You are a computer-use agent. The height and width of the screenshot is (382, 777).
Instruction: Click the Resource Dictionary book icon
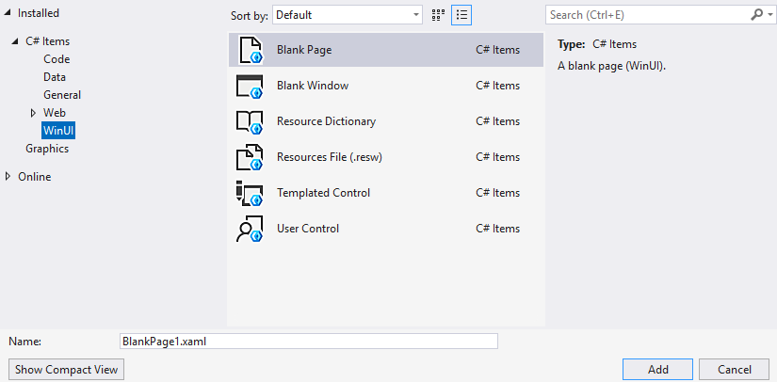pyautogui.click(x=250, y=121)
